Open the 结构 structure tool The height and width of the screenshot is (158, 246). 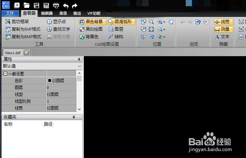click(x=116, y=37)
